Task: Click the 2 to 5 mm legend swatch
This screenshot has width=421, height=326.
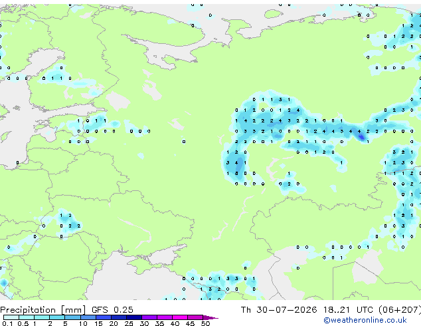Action: 57,317
